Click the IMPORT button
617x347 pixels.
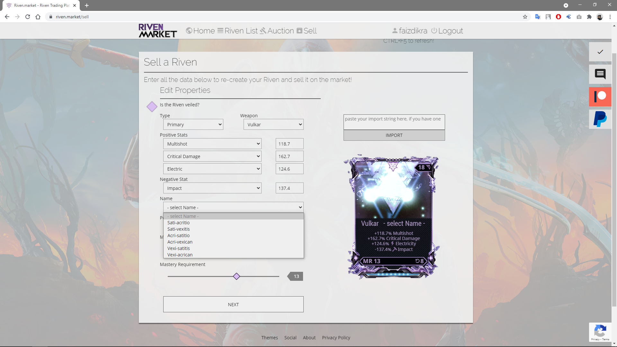(394, 135)
